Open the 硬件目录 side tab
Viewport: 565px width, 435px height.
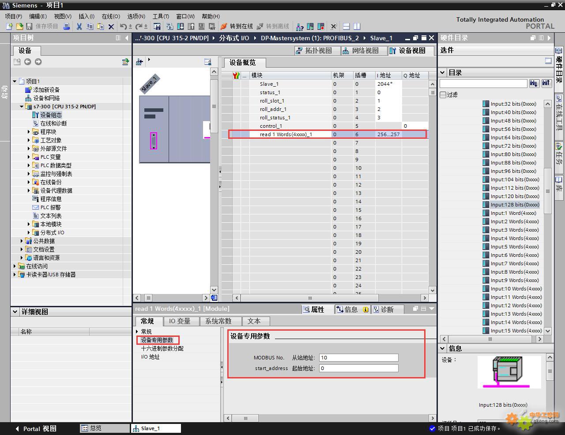tap(559, 69)
